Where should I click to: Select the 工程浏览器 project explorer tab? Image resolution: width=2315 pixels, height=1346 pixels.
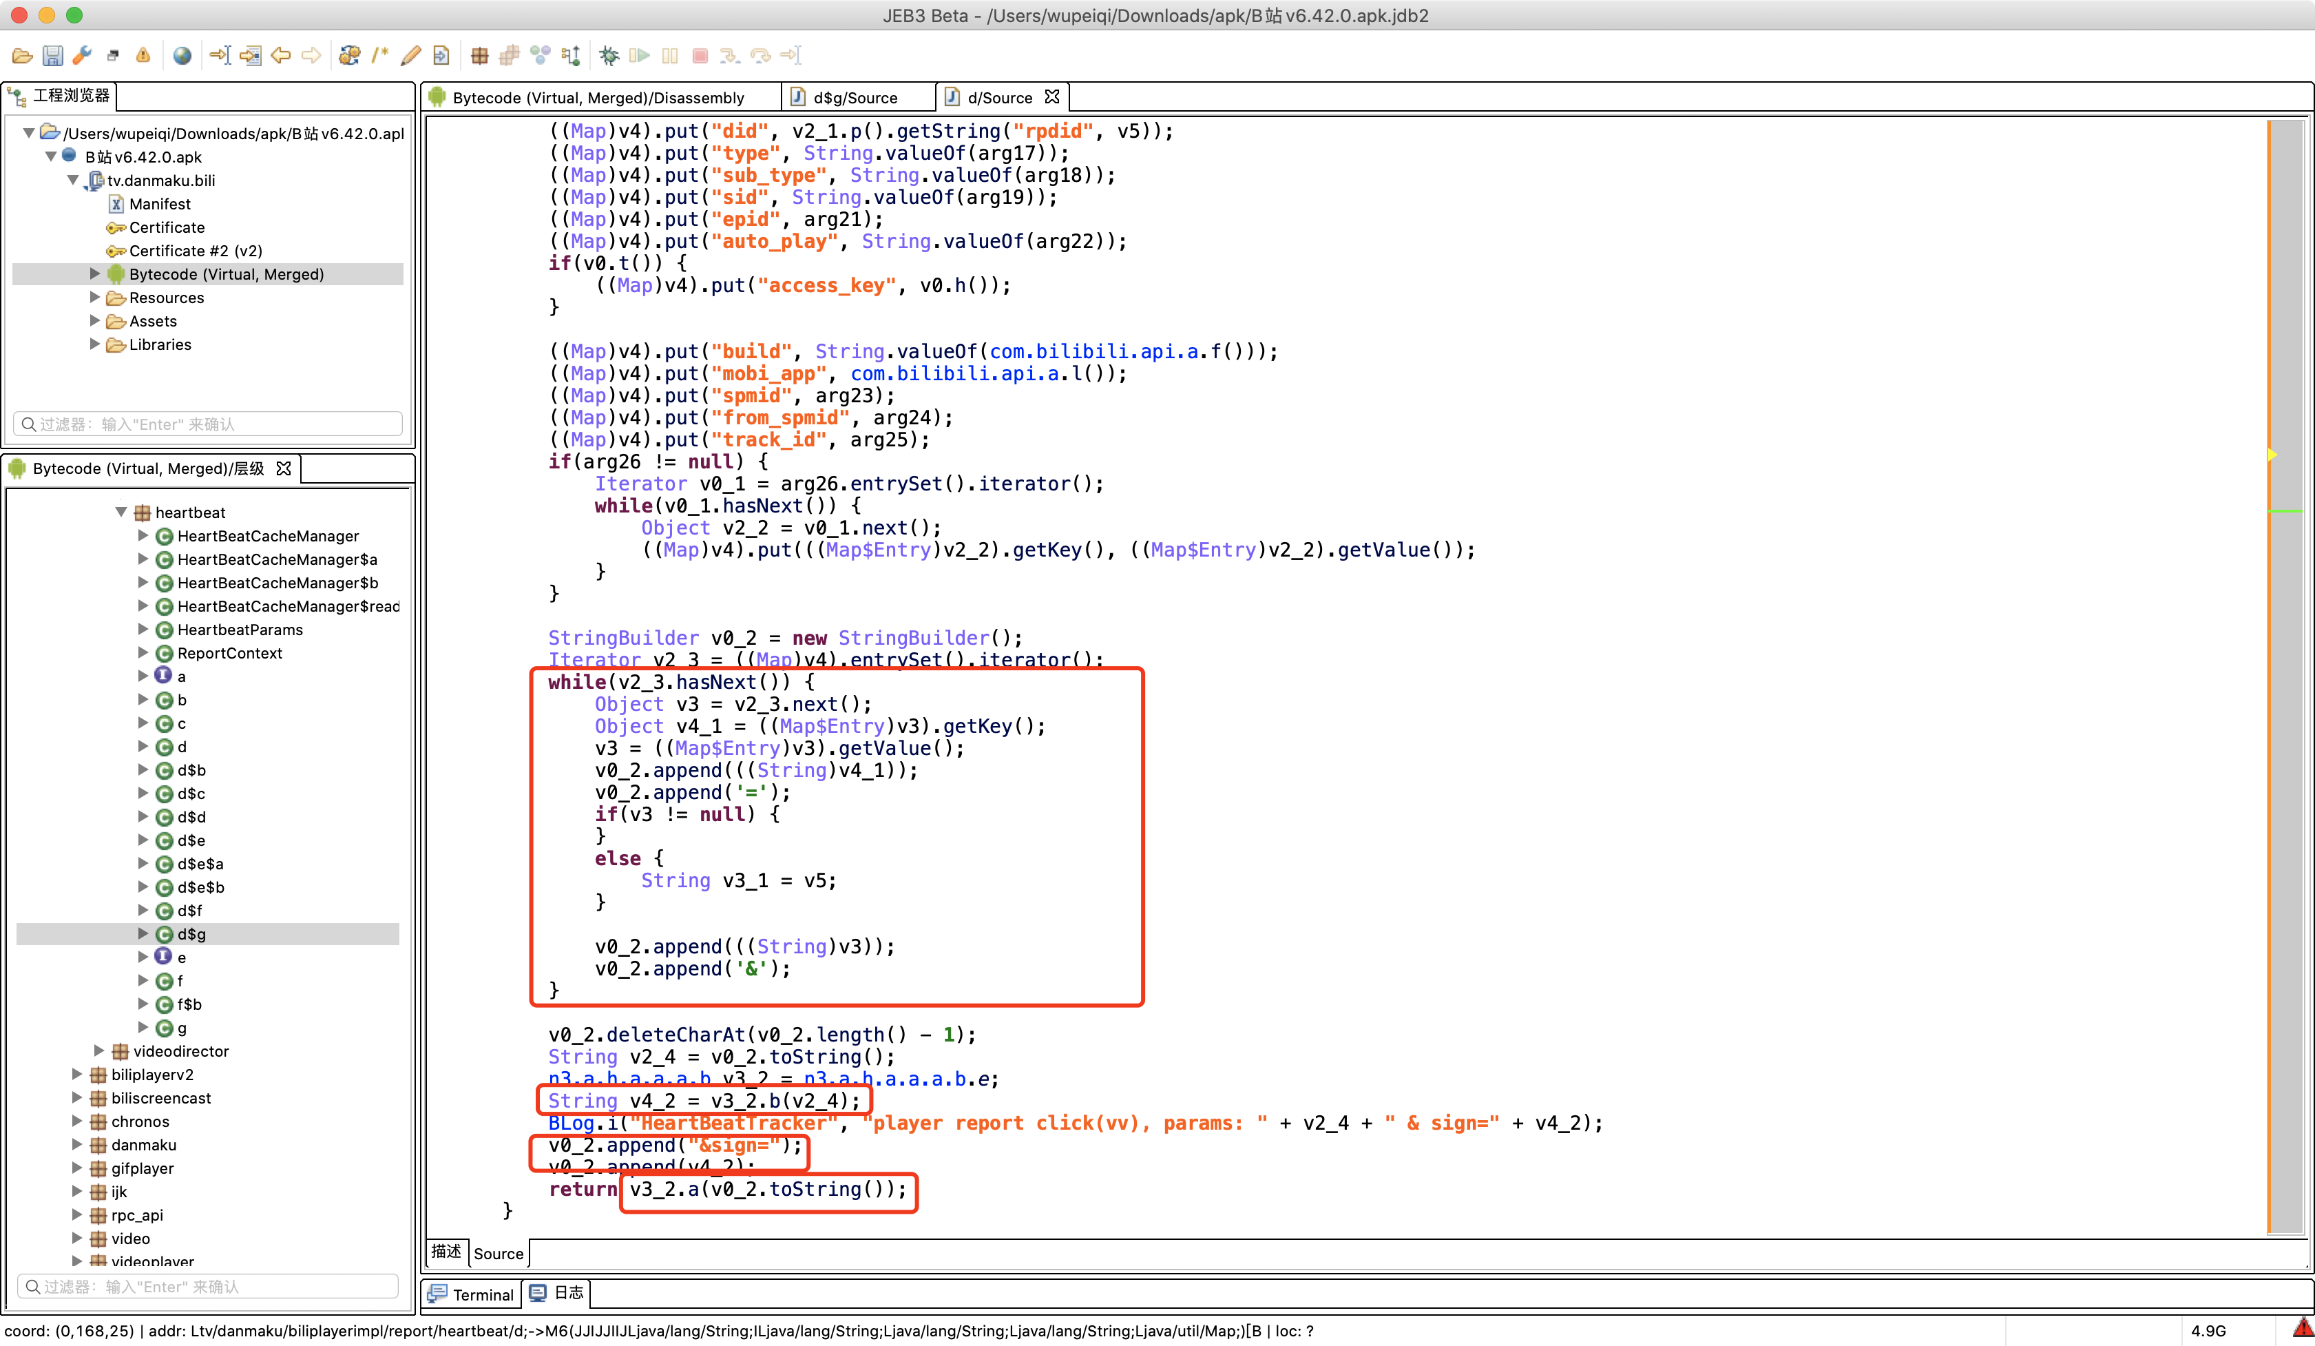point(61,96)
